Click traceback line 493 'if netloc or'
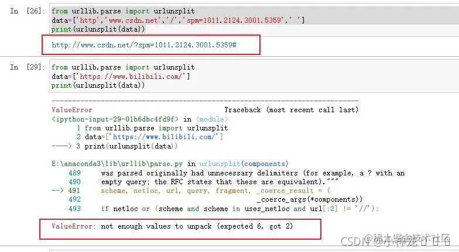The image size is (459, 252). [224, 209]
